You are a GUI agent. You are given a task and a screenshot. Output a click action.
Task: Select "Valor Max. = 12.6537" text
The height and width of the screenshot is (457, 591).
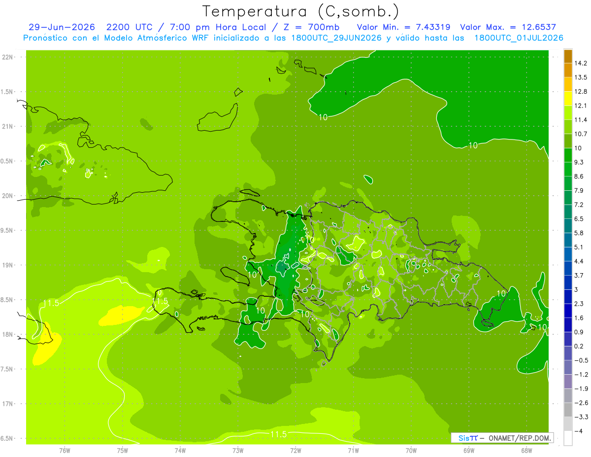pos(508,27)
